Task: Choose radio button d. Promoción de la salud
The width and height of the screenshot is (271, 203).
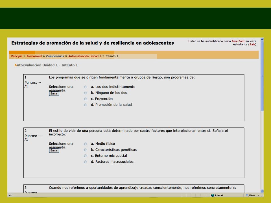Action: tap(85, 105)
